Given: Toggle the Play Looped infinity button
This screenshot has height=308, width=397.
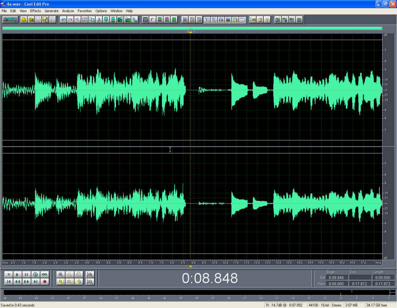Looking at the screenshot, I should [45, 274].
